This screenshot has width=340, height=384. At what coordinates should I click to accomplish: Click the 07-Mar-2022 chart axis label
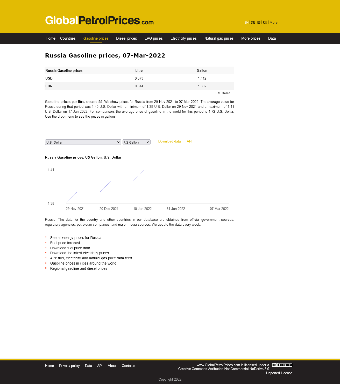point(219,209)
